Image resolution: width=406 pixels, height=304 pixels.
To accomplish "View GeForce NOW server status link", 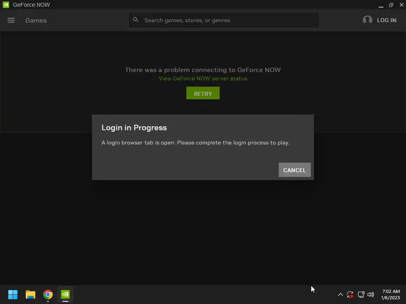I will 203,79.
